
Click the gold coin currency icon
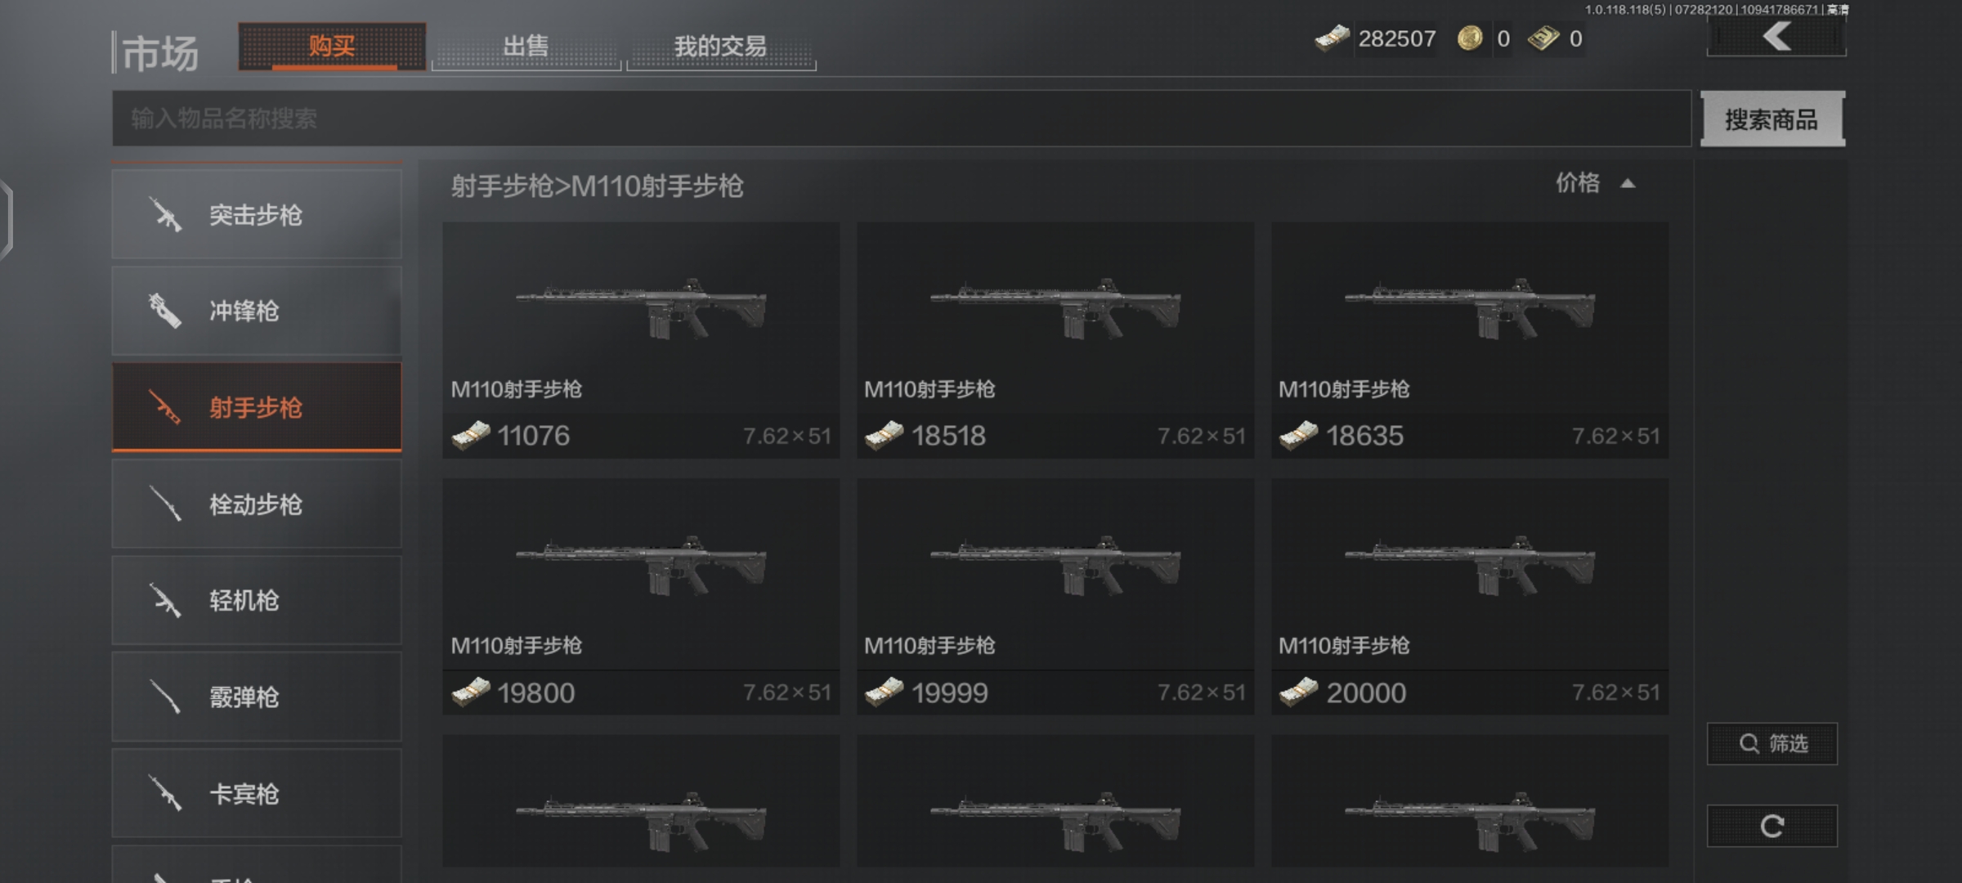(x=1470, y=38)
